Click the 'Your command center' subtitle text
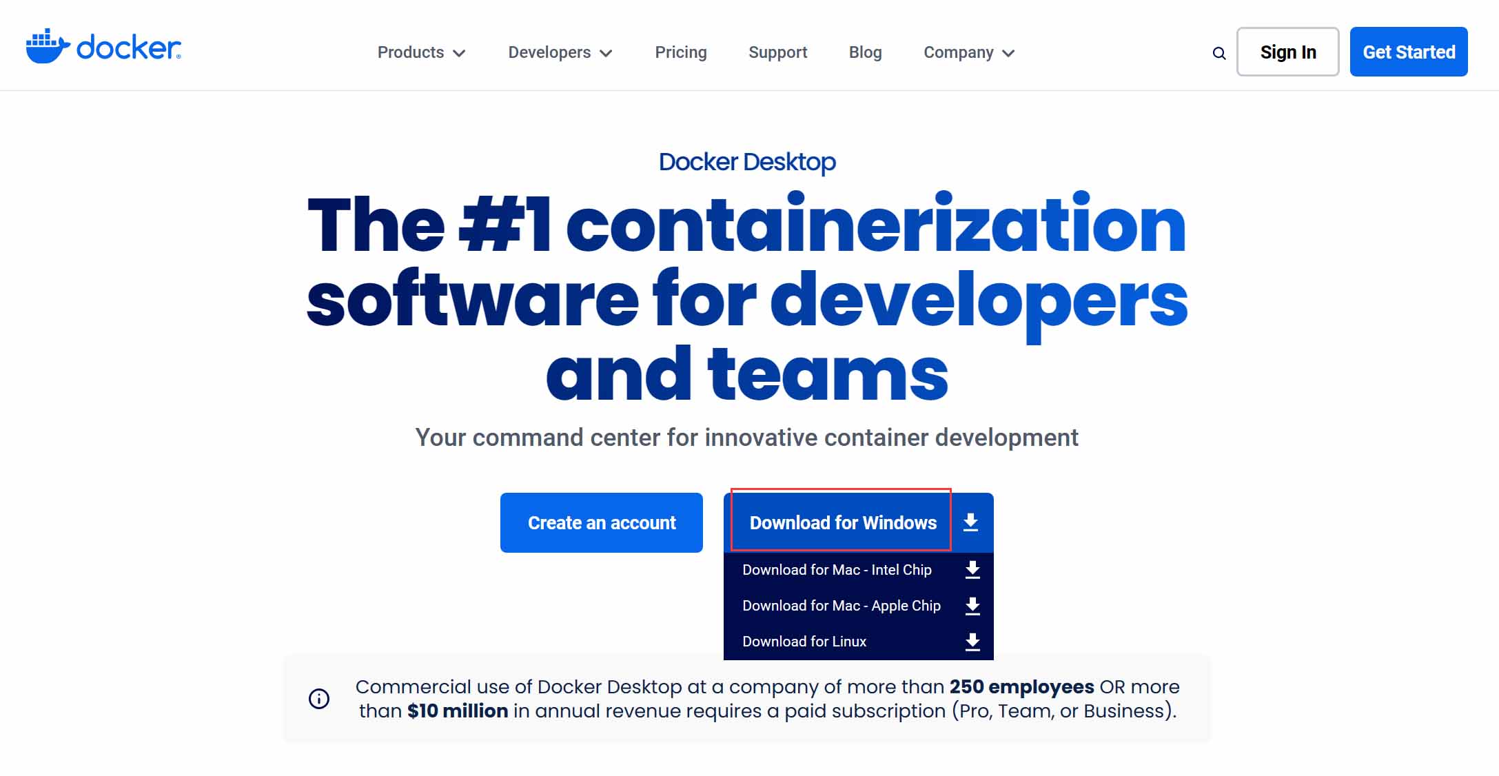The width and height of the screenshot is (1499, 776). coord(747,438)
